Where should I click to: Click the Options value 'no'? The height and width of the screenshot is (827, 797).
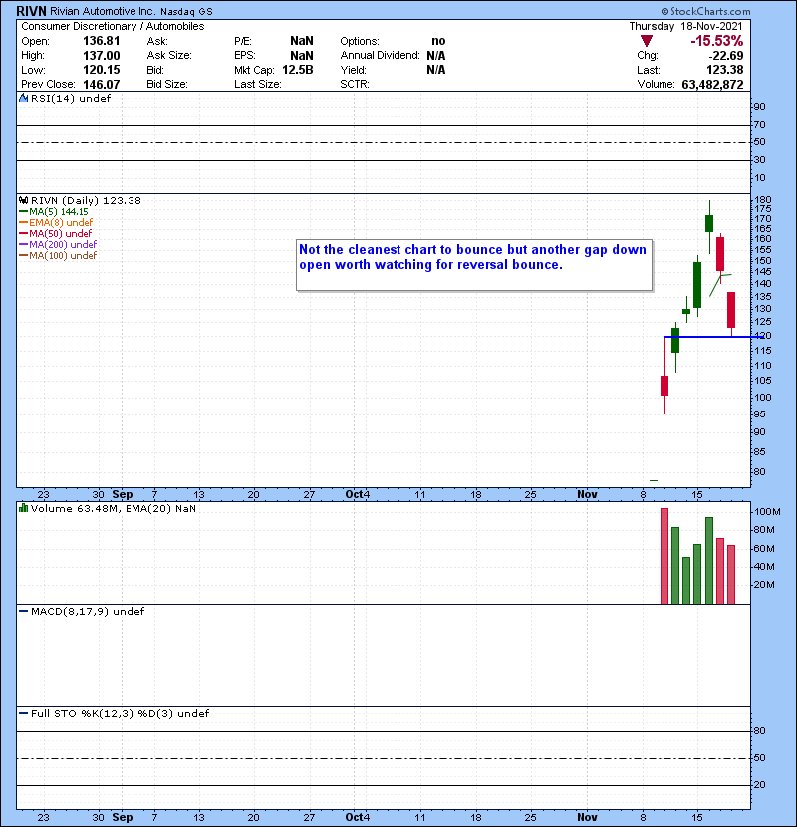(x=438, y=41)
